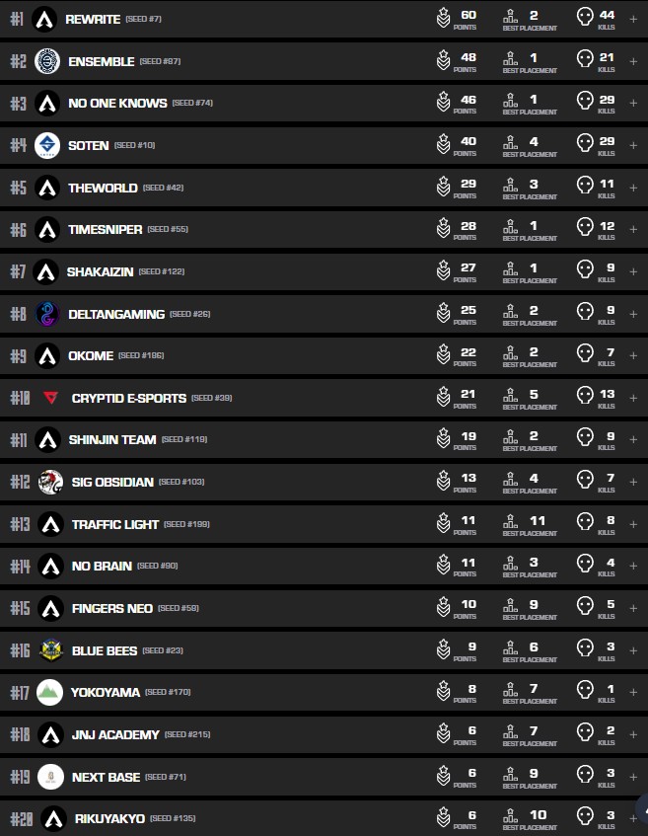Click the points medal icon for NO ONE KNOWS
The height and width of the screenshot is (836, 648).
tap(444, 103)
